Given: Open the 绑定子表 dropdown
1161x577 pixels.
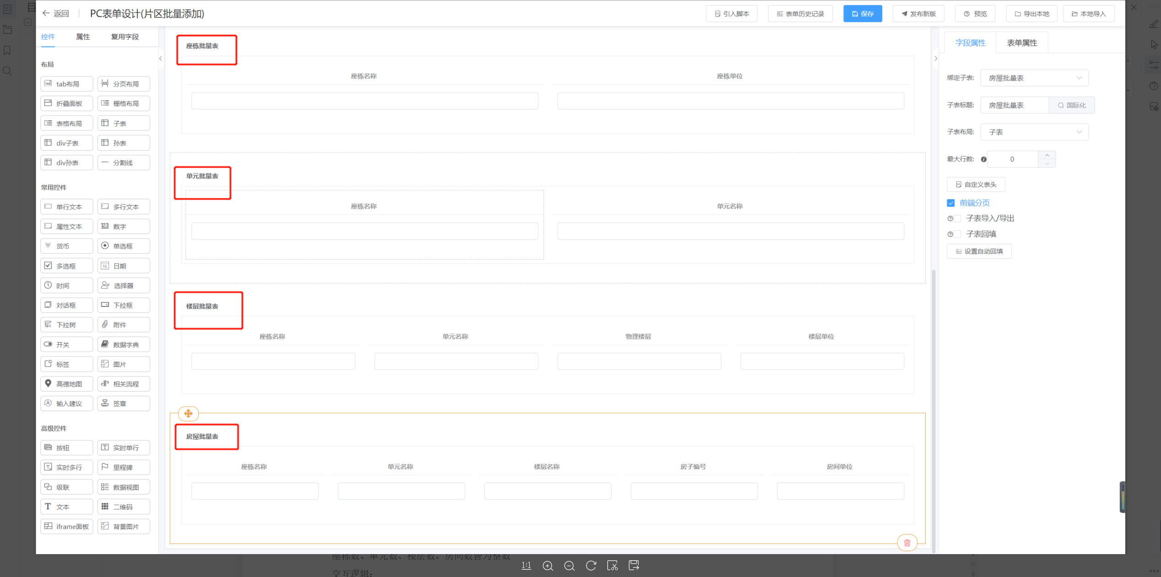Looking at the screenshot, I should [x=1034, y=78].
